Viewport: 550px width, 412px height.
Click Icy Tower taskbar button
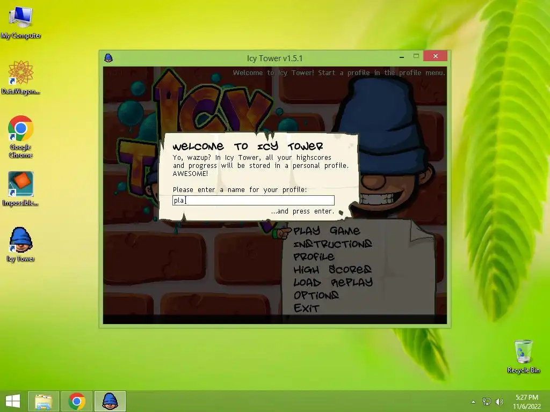110,401
